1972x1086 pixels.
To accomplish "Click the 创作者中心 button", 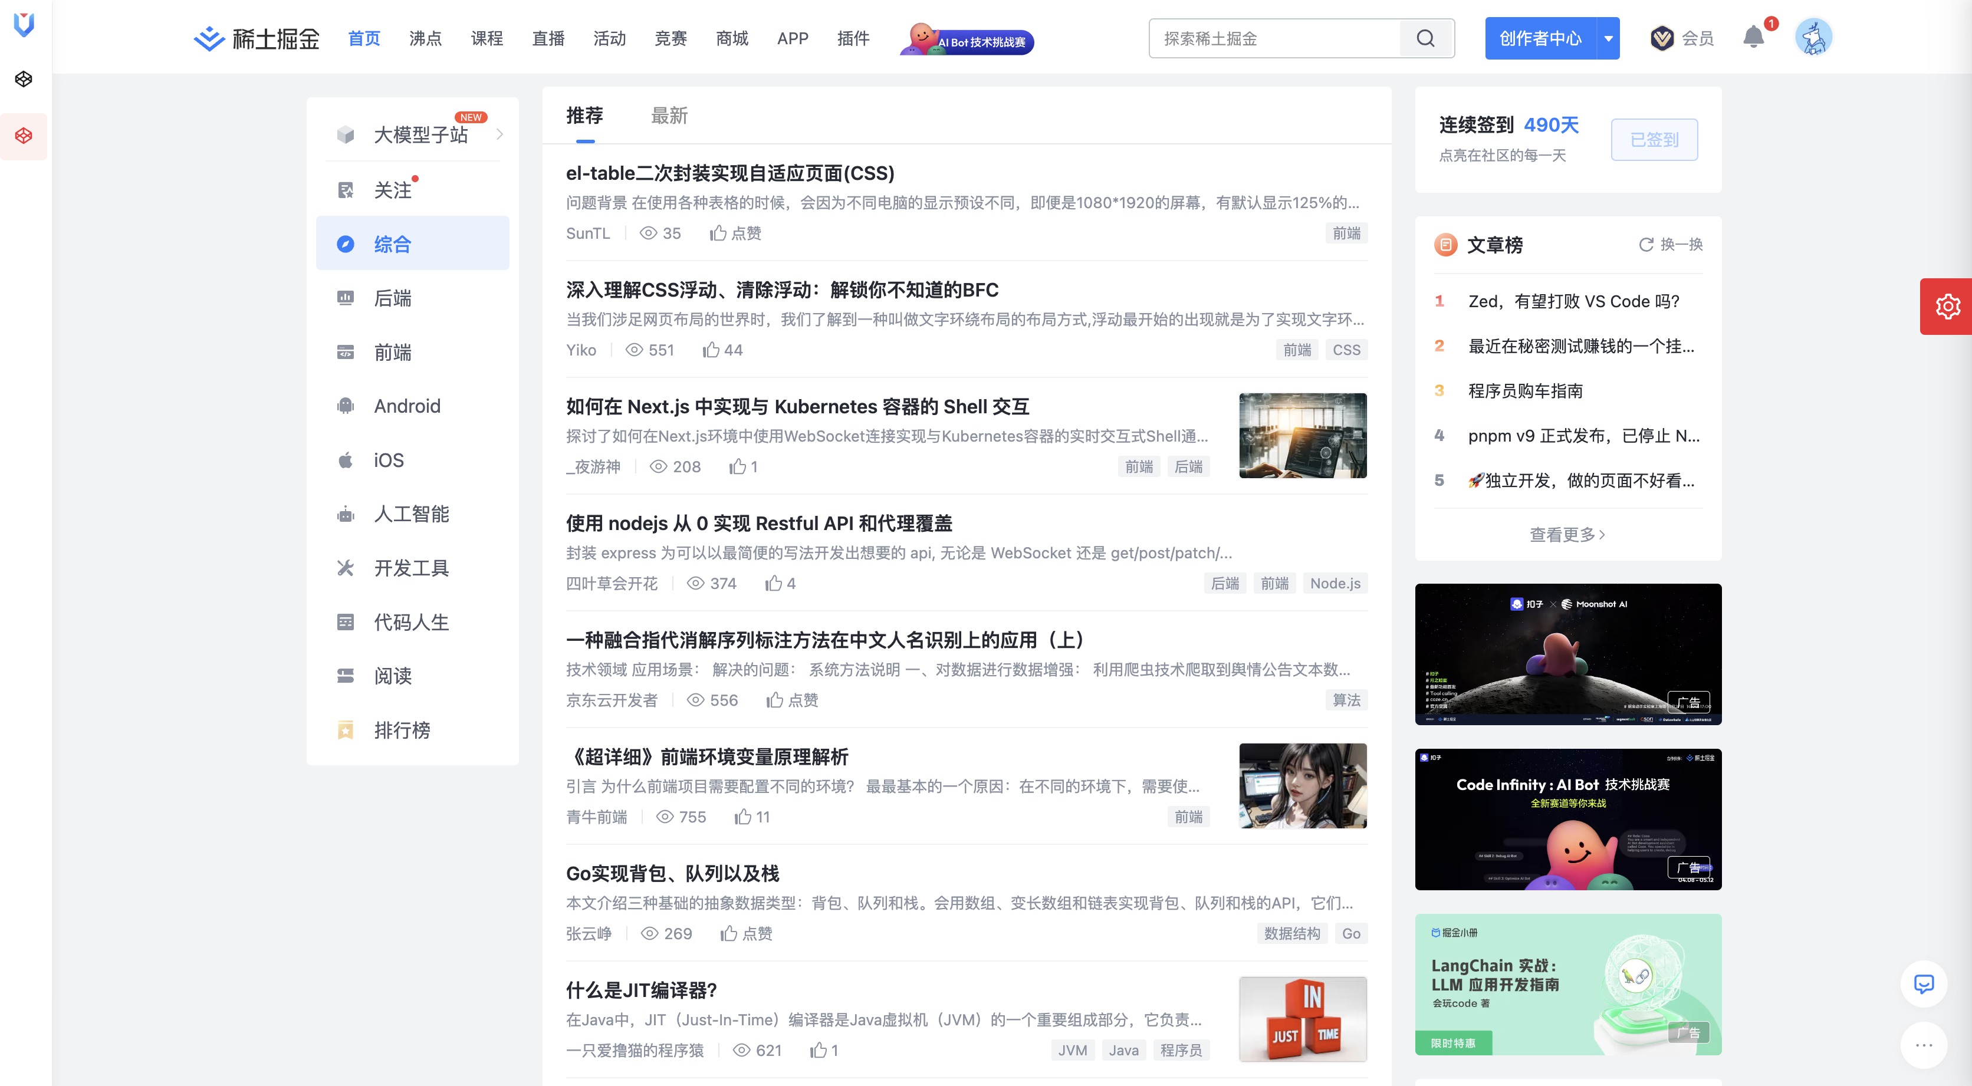I will [x=1540, y=38].
